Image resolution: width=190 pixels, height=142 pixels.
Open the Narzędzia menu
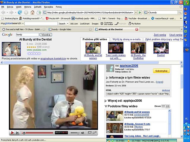click(x=48, y=7)
